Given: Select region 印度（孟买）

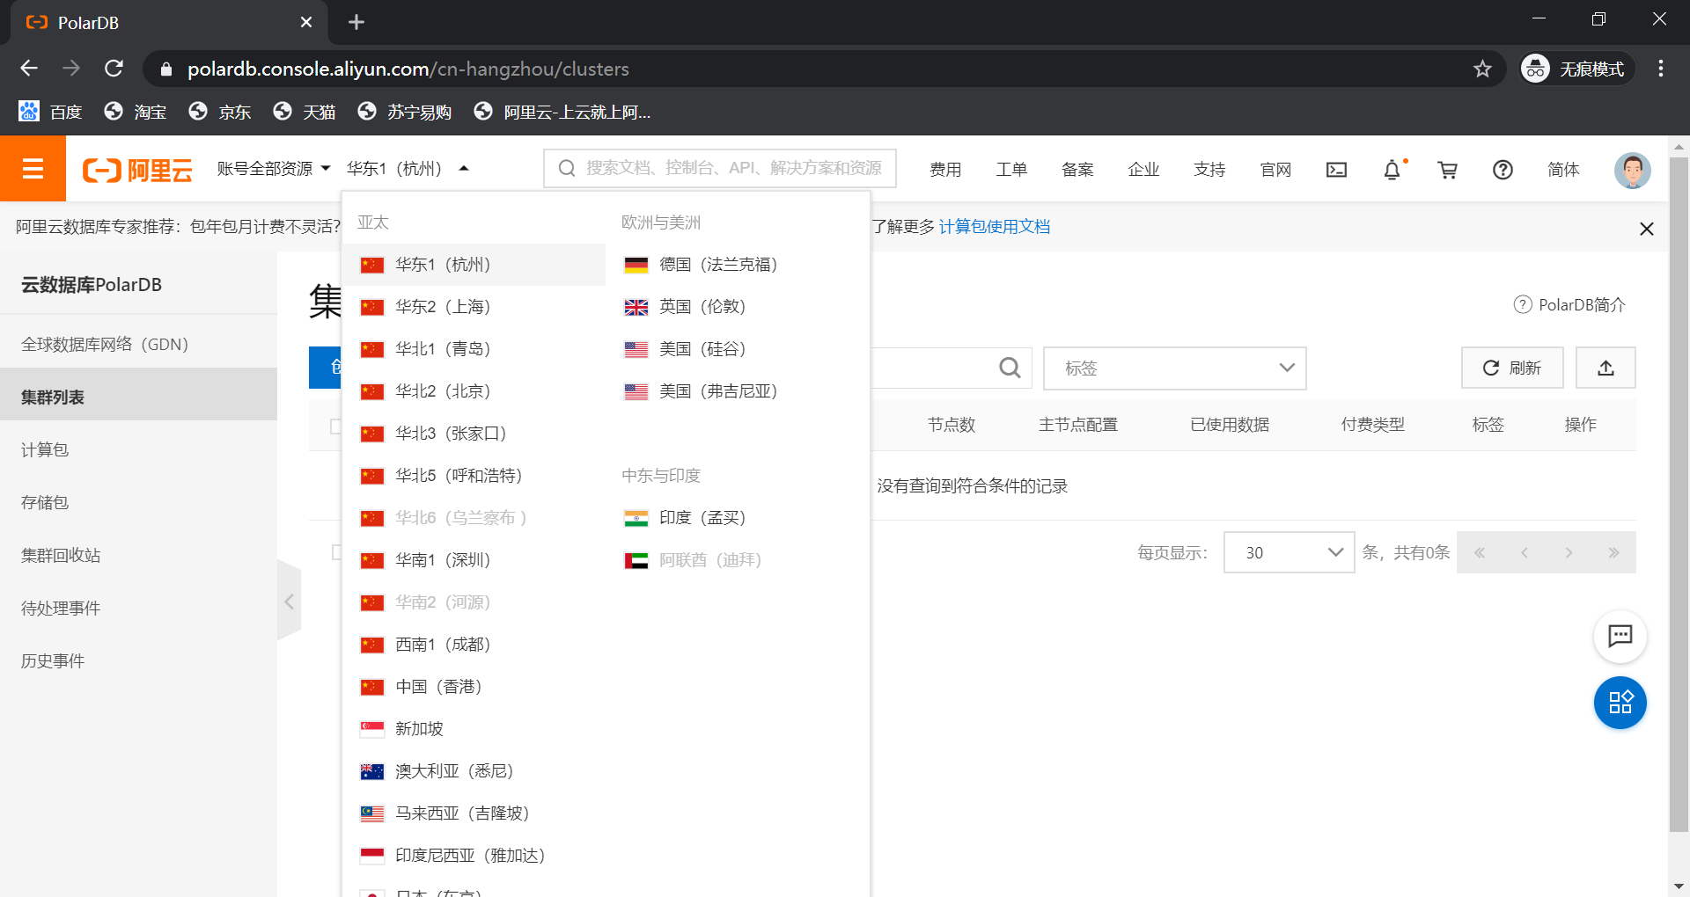Looking at the screenshot, I should [x=738, y=518].
